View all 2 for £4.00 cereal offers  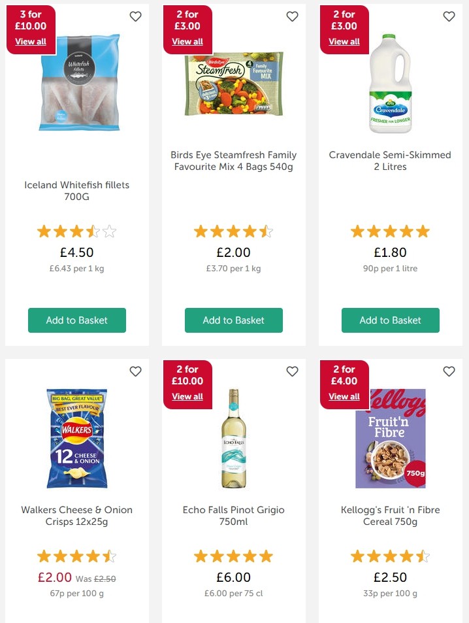pos(344,397)
